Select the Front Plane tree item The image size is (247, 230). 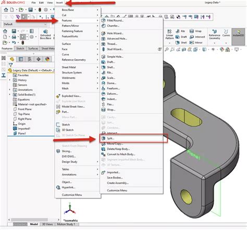pyautogui.click(x=22, y=109)
